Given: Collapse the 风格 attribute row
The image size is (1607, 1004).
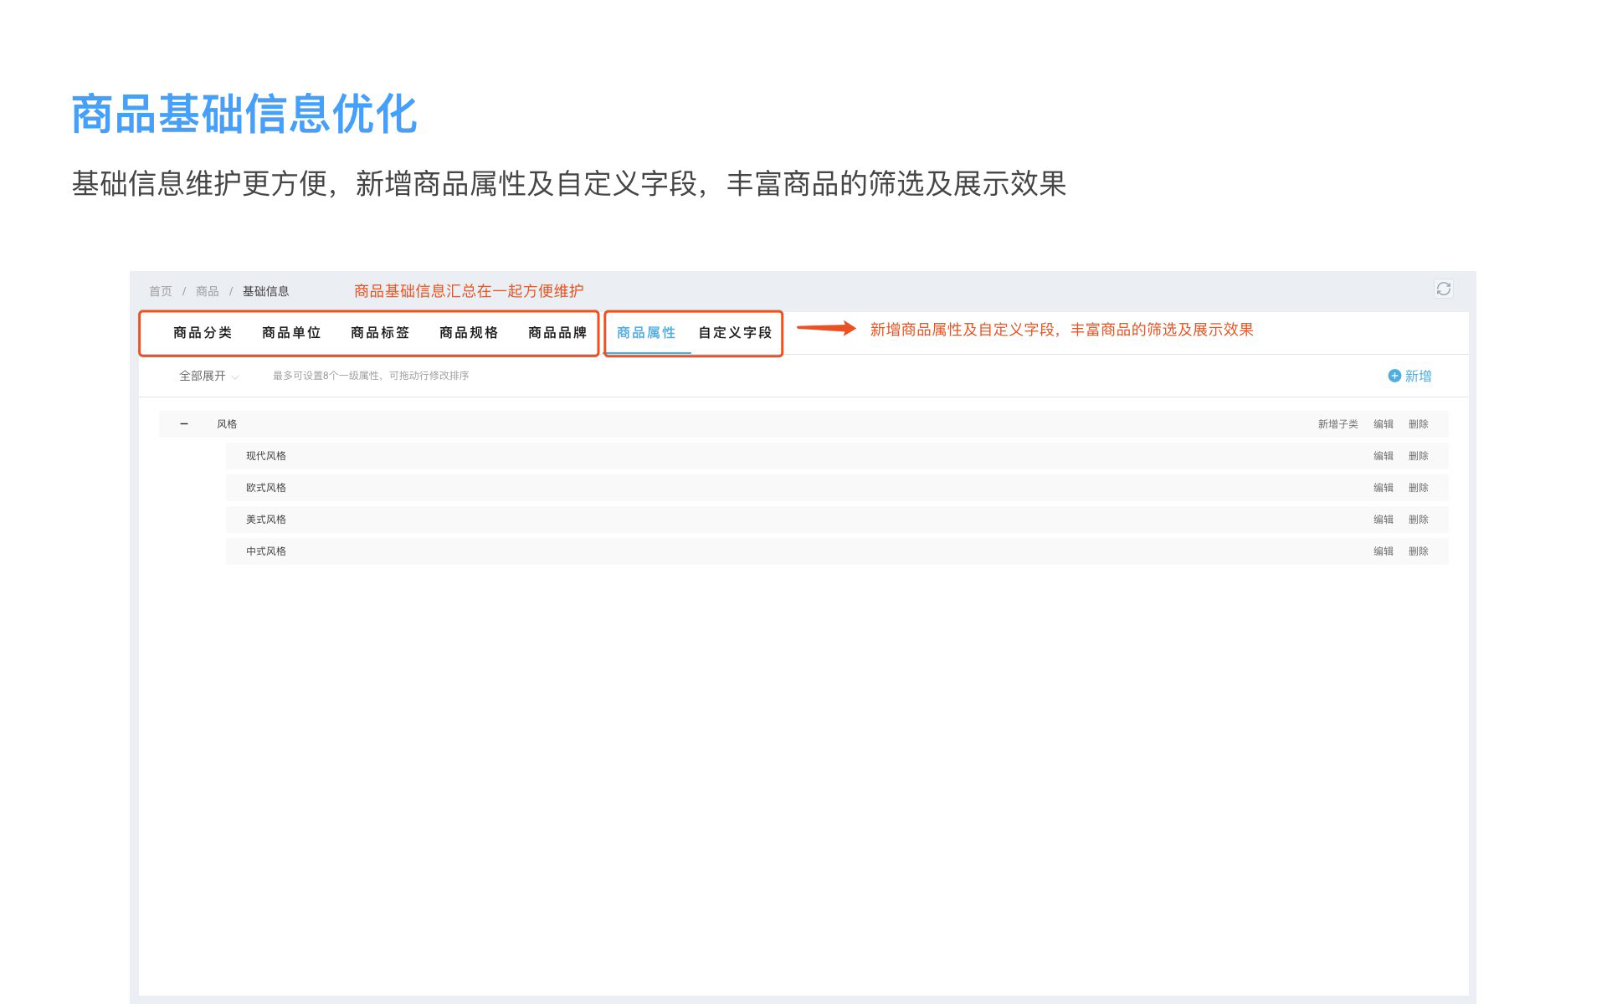Looking at the screenshot, I should click(x=184, y=424).
